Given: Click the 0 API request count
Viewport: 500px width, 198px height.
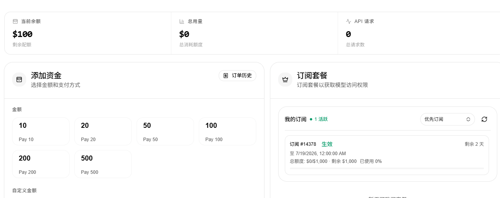Looking at the screenshot, I should point(348,34).
